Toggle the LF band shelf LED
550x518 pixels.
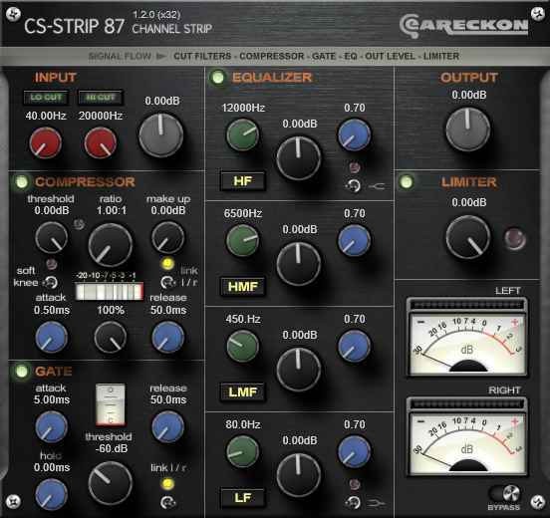pyautogui.click(x=355, y=484)
